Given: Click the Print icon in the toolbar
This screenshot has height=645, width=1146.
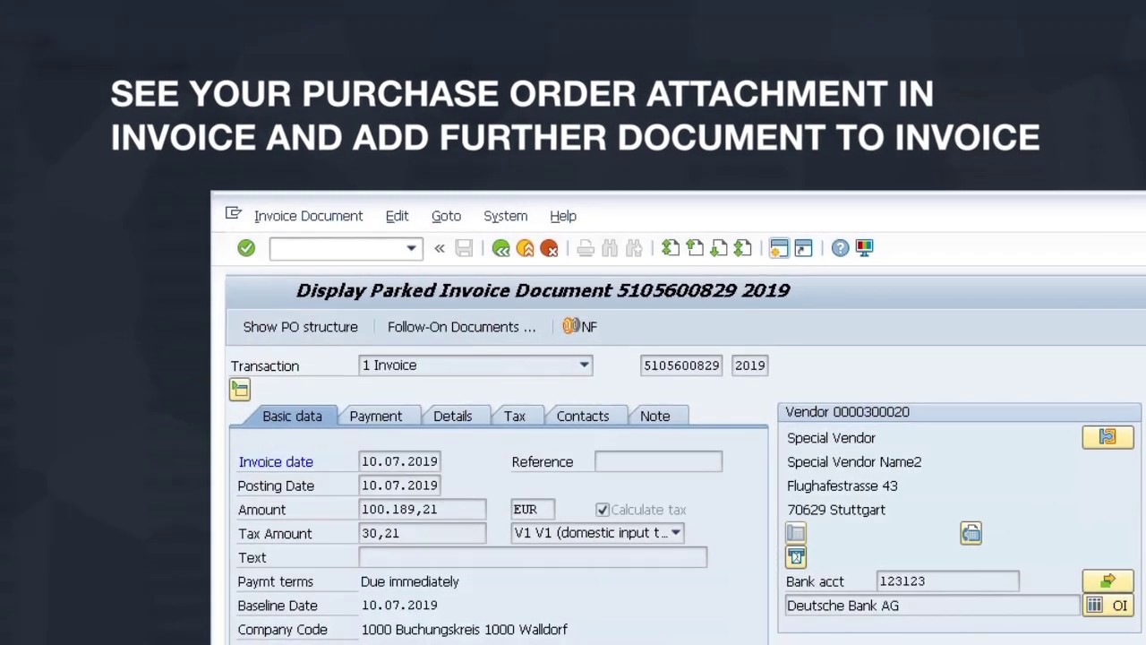Looking at the screenshot, I should pyautogui.click(x=586, y=248).
